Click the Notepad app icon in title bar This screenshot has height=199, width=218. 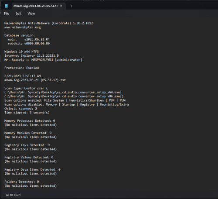pos(6,6)
